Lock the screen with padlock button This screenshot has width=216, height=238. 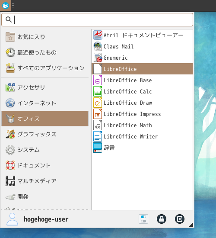pos(162,219)
